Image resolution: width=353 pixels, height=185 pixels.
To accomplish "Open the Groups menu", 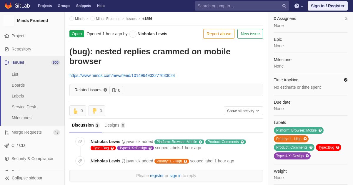I will pyautogui.click(x=64, y=6).
